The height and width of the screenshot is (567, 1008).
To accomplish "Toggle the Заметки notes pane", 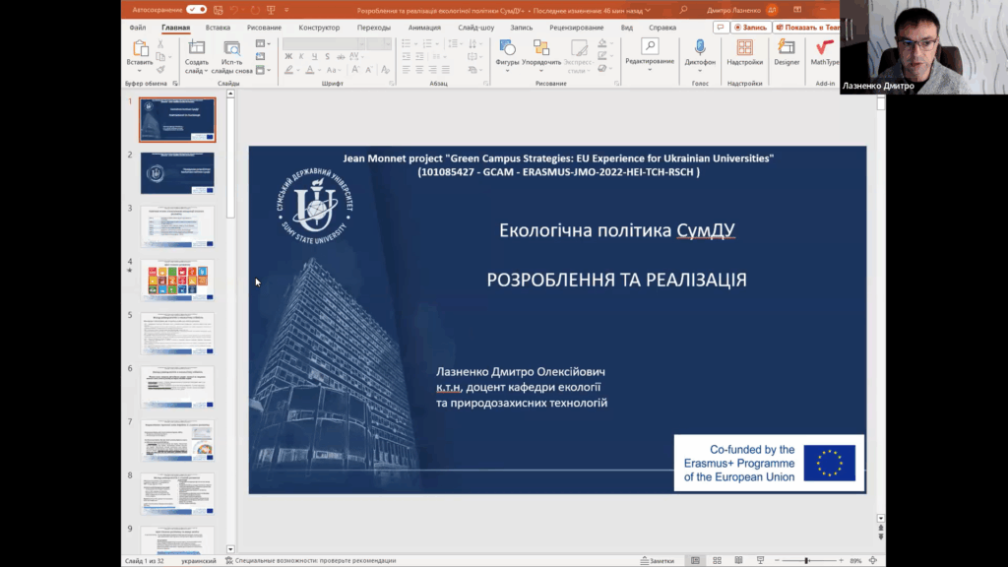I will pyautogui.click(x=657, y=560).
